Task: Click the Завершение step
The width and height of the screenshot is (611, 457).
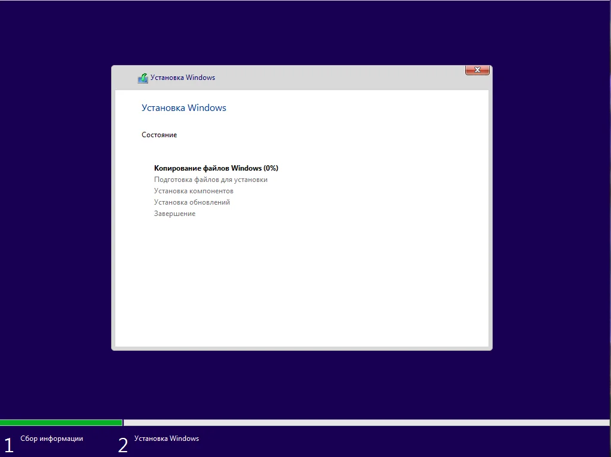Action: click(x=174, y=214)
